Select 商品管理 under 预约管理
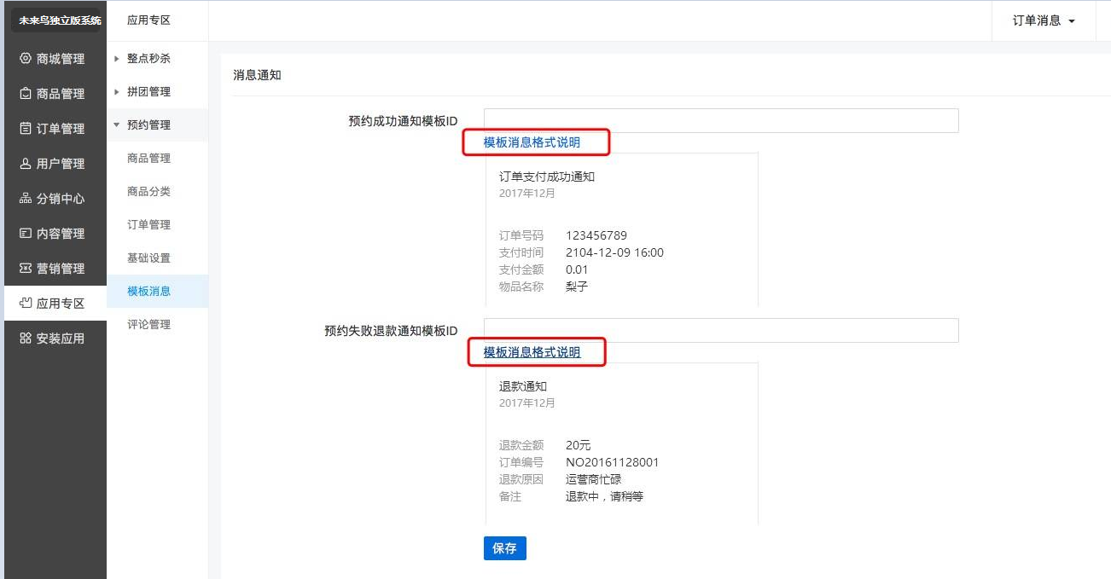This screenshot has width=1111, height=579. click(149, 159)
